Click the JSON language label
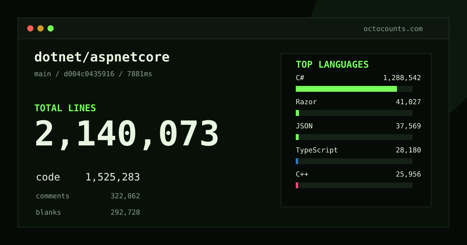Screen dimensions: 467x245 pos(304,126)
